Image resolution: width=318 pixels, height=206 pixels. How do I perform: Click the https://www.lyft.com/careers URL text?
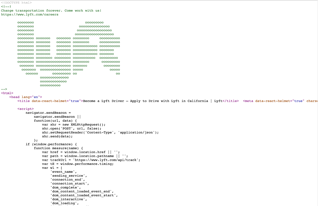[30, 14]
